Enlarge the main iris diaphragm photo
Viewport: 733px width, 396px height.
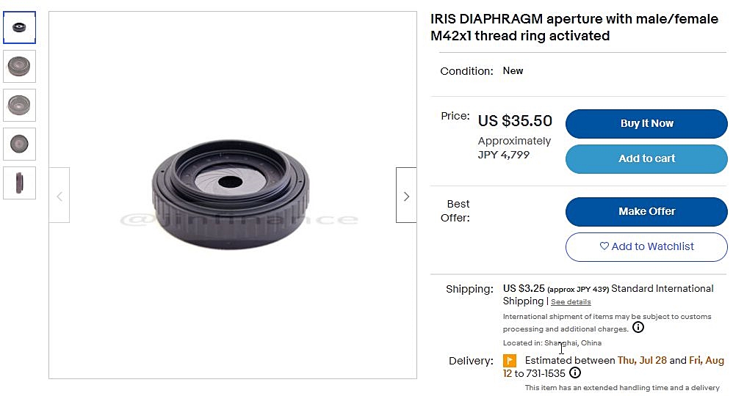(x=232, y=195)
